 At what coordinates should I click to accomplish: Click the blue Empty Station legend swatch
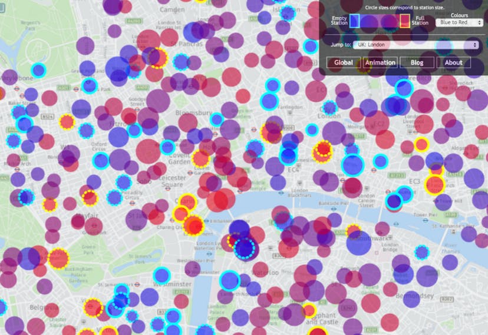coord(354,21)
